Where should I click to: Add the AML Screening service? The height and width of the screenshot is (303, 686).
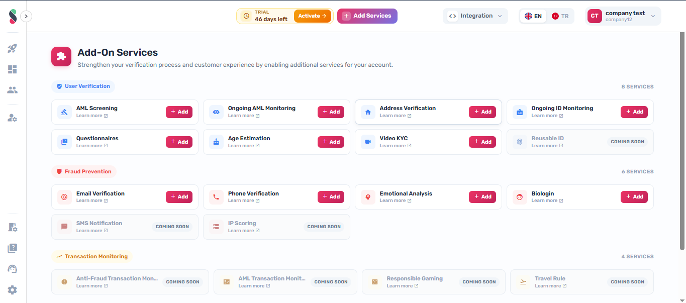[x=179, y=112]
